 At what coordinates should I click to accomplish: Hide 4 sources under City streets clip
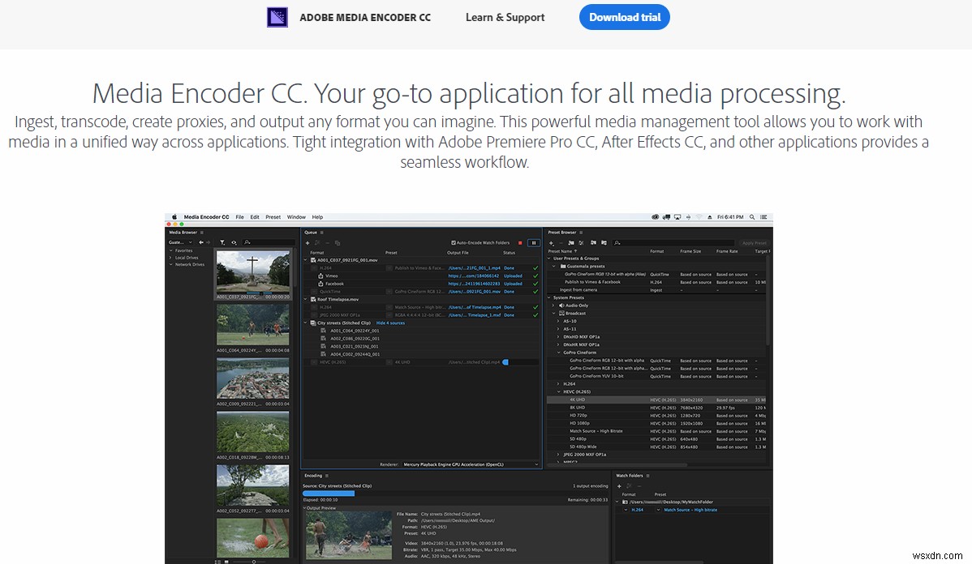pyautogui.click(x=389, y=323)
